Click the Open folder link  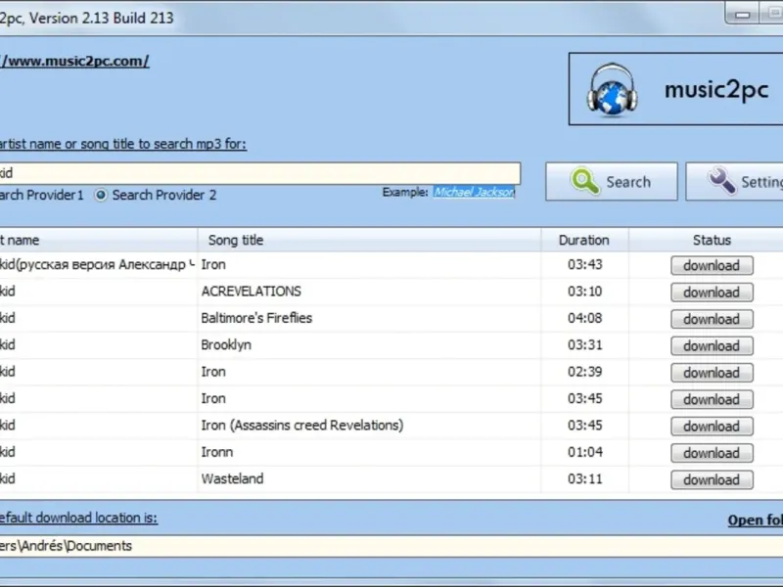pyautogui.click(x=755, y=520)
